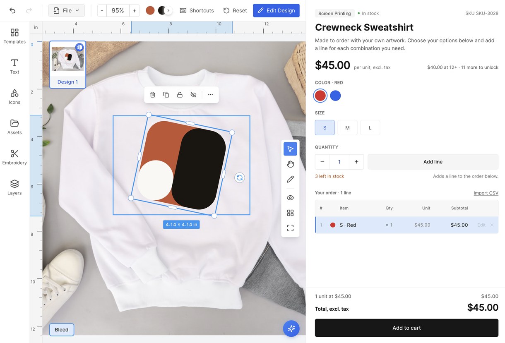
Task: Click the Edit Design button
Action: point(277,10)
